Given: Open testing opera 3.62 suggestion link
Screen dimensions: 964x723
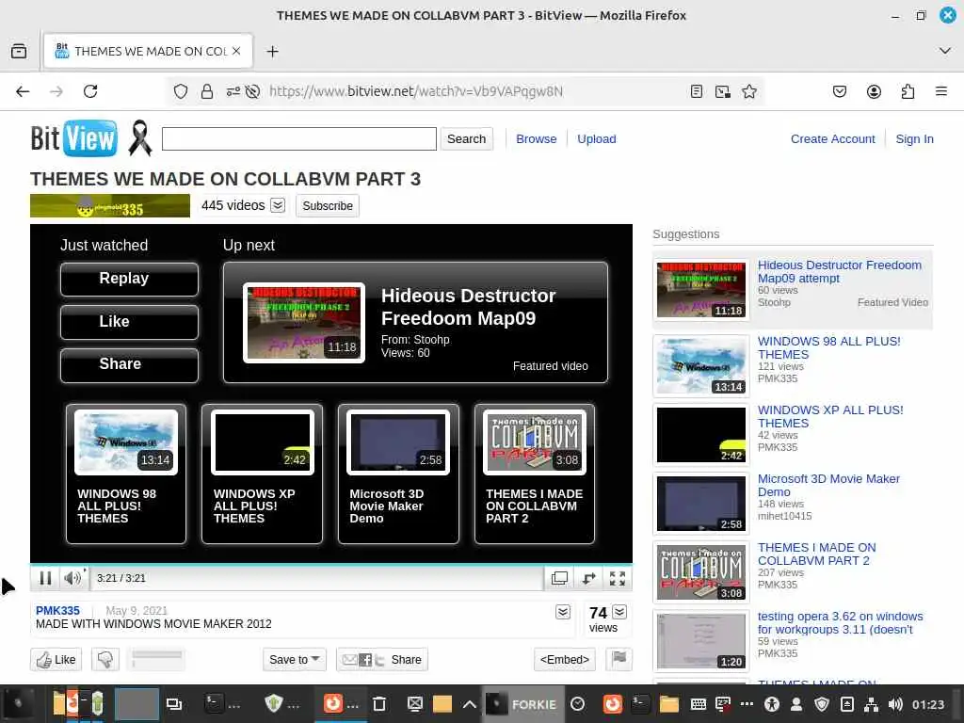Looking at the screenshot, I should (x=840, y=623).
